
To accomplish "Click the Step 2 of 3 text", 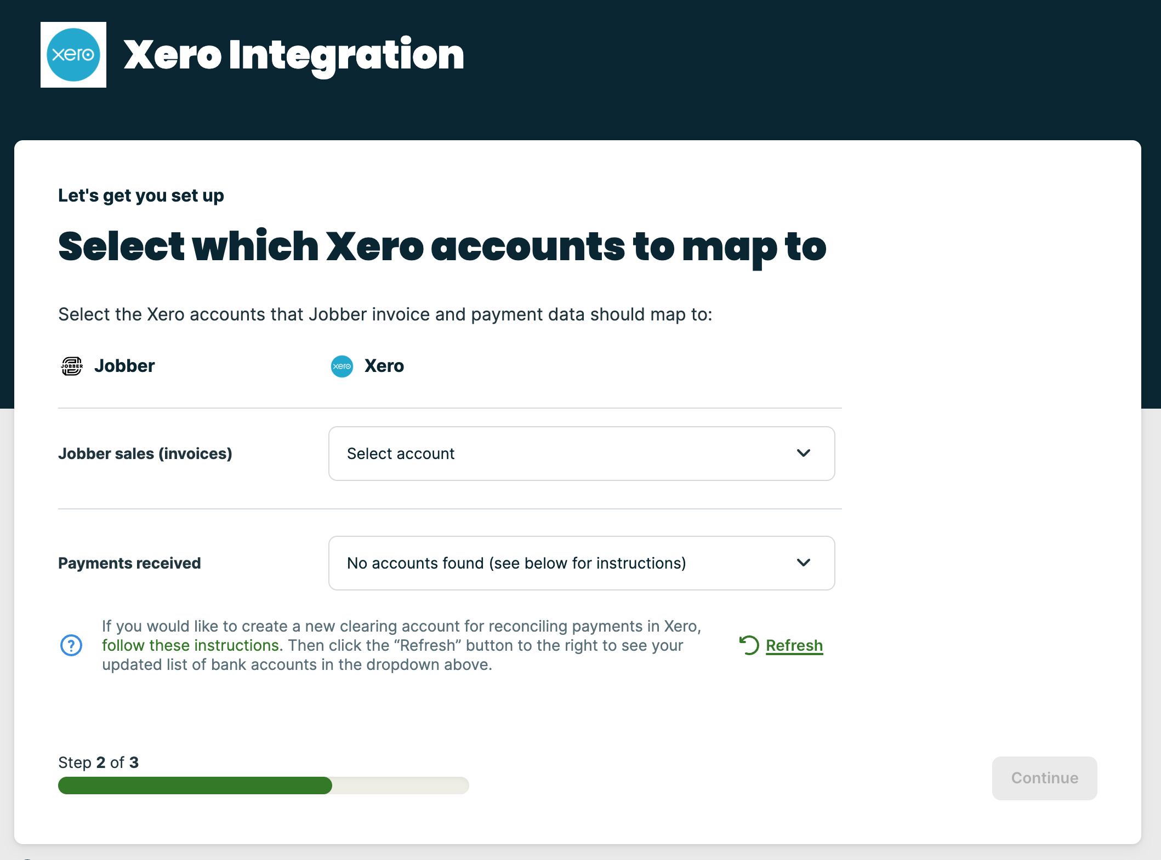I will coord(99,762).
